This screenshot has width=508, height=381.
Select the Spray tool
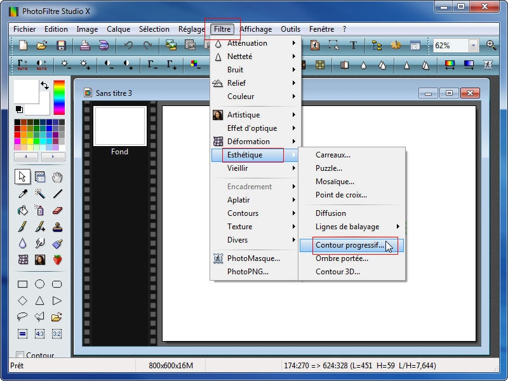pyautogui.click(x=39, y=210)
